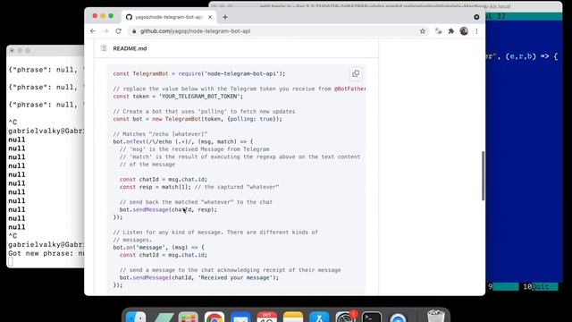Click Chrome's forward navigation arrow
This screenshot has width=572, height=322.
coord(105,31)
